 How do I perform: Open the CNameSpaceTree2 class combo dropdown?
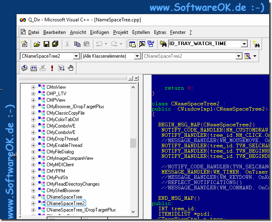pyautogui.click(x=76, y=56)
